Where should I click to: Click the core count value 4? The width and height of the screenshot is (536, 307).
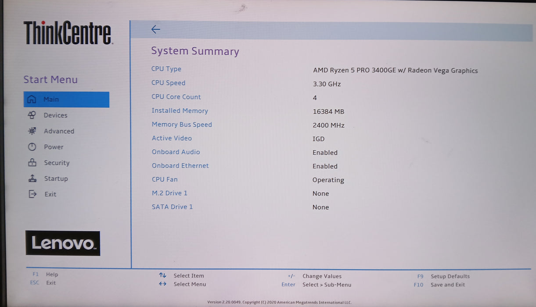(x=315, y=98)
